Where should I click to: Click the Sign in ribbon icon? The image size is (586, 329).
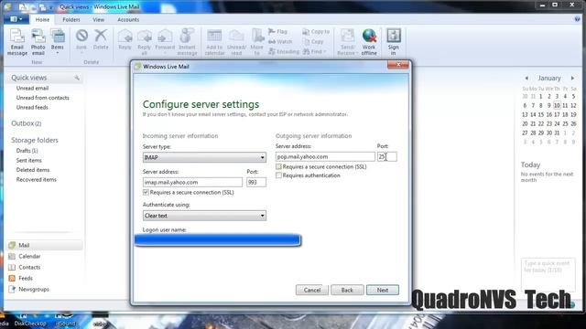393,43
